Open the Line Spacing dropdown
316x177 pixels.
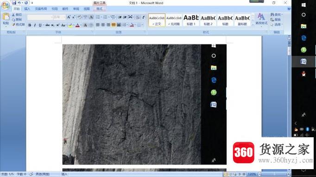(125, 25)
